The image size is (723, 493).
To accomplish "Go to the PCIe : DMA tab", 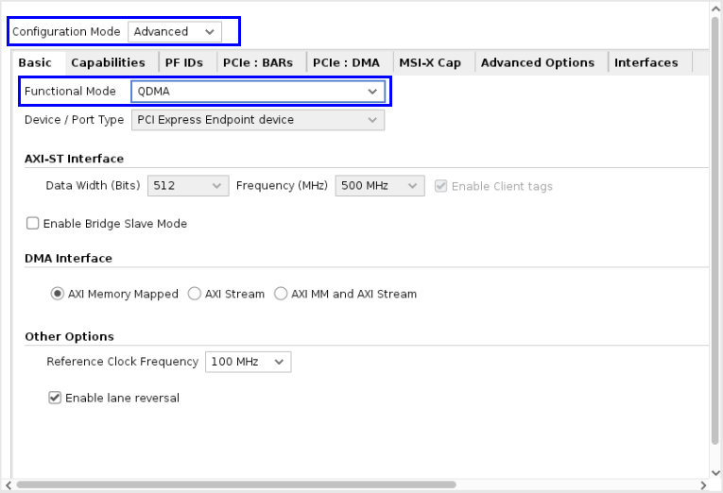I will [x=346, y=62].
